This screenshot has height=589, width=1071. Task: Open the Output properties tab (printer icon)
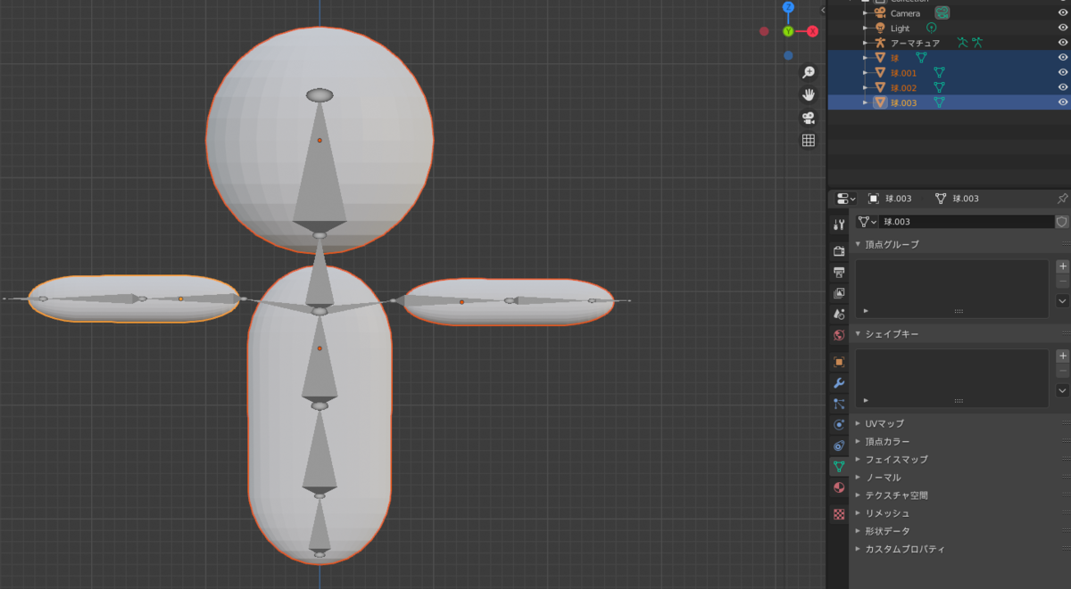[838, 272]
